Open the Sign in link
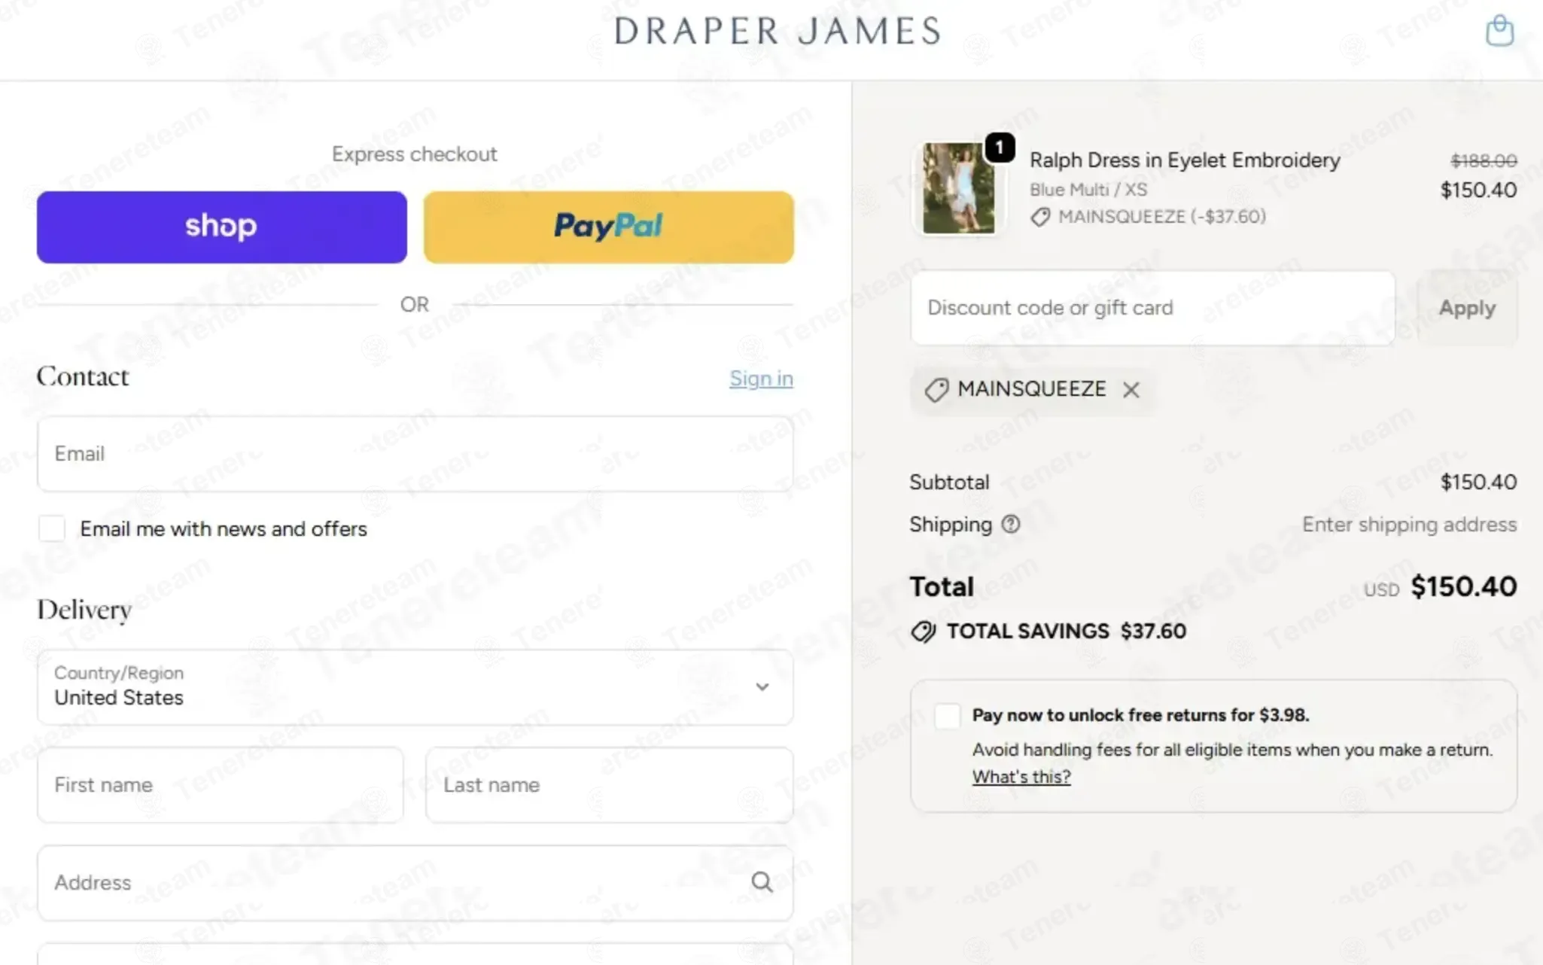The image size is (1543, 965). pyautogui.click(x=761, y=379)
